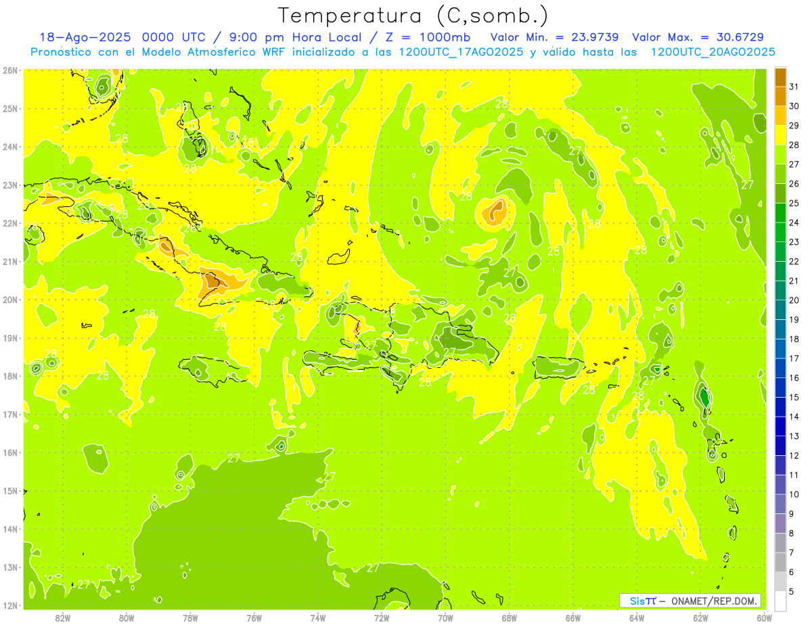
Task: Click the "14N" latitude label
Action: point(9,529)
